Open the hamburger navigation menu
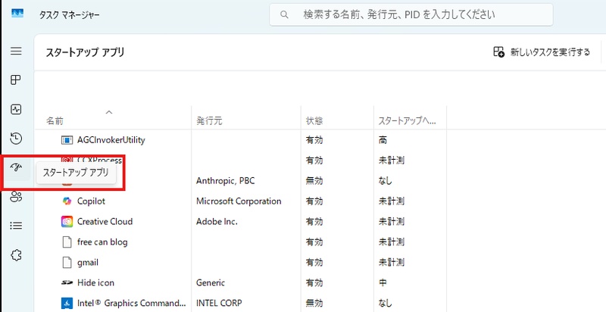Image resolution: width=606 pixels, height=312 pixels. [x=16, y=51]
